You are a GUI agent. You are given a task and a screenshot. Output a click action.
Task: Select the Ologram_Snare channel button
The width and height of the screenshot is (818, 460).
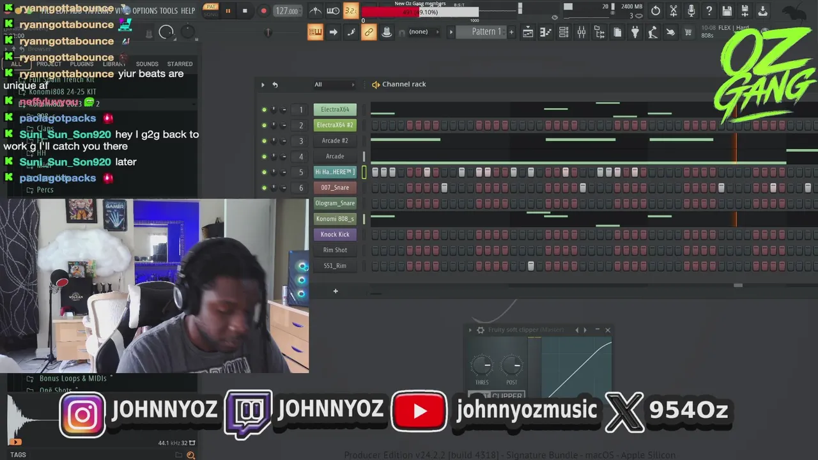[x=335, y=203]
